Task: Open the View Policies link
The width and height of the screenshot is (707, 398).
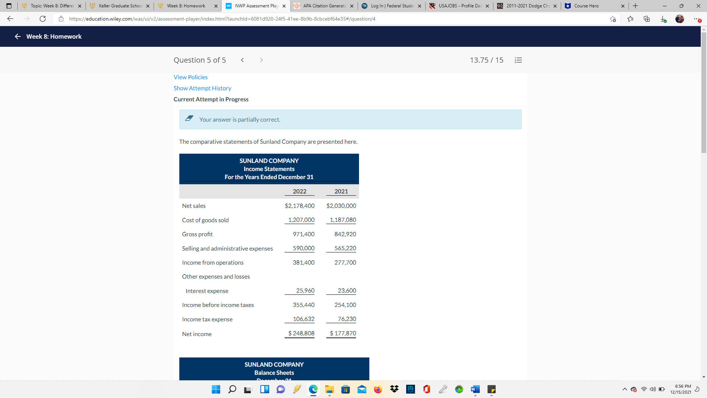Action: 190,77
